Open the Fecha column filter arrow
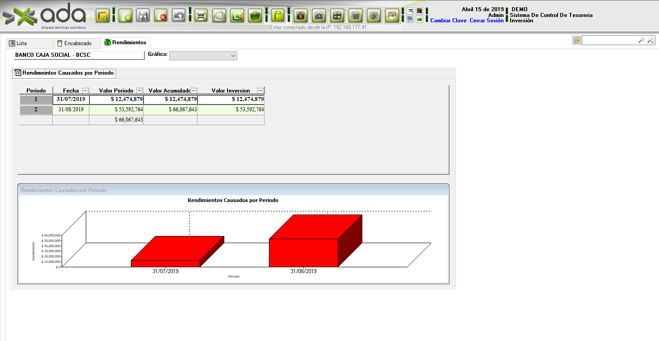This screenshot has height=341, width=659. [85, 91]
